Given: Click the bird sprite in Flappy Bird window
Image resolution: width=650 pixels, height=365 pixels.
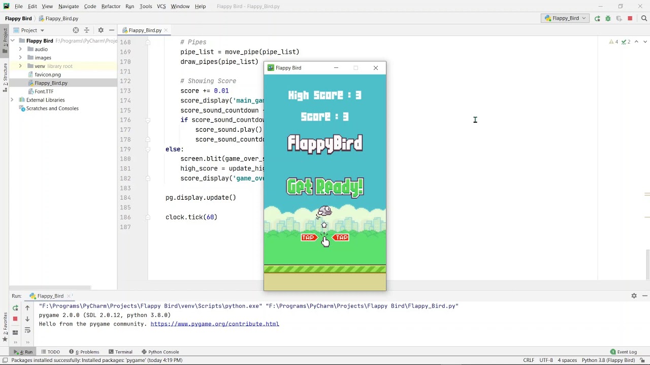Looking at the screenshot, I should pos(324,211).
